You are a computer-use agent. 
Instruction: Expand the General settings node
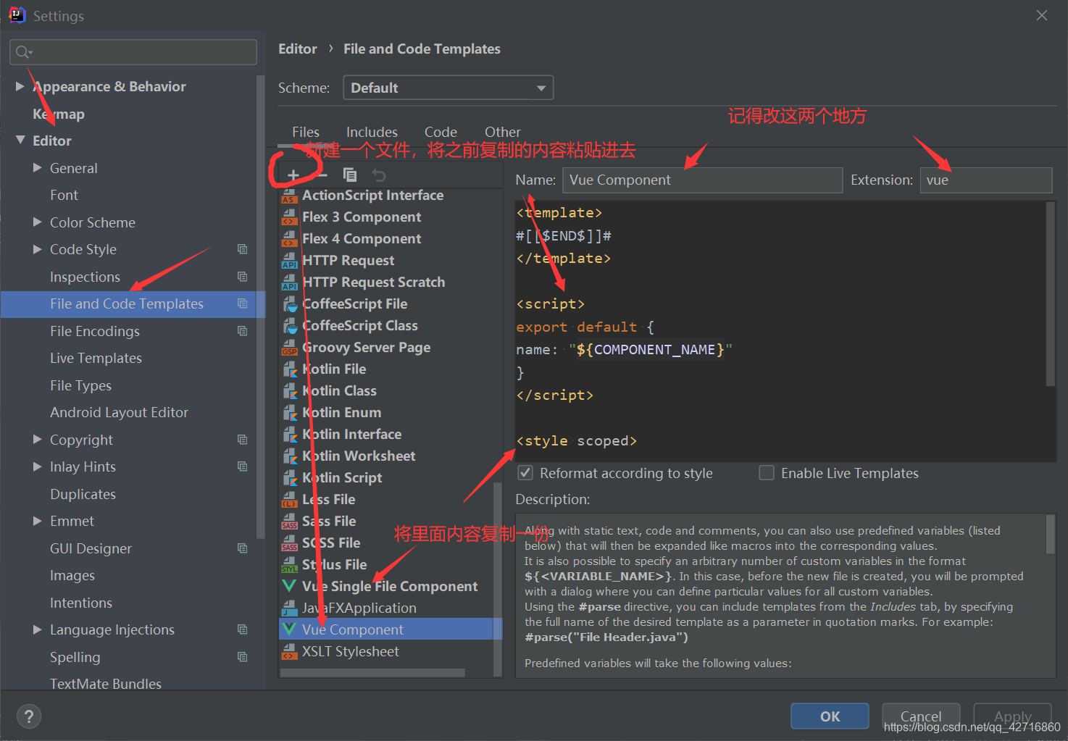(x=38, y=168)
